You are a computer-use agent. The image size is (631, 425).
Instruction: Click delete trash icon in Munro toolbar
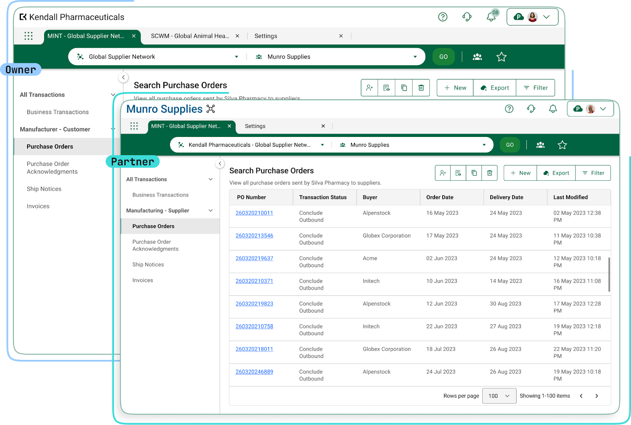pyautogui.click(x=489, y=173)
